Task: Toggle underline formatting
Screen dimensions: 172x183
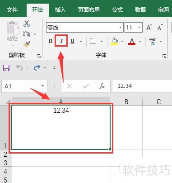Action: coord(72,41)
